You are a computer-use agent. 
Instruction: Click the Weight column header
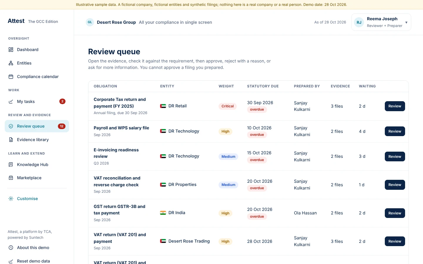pos(226,86)
